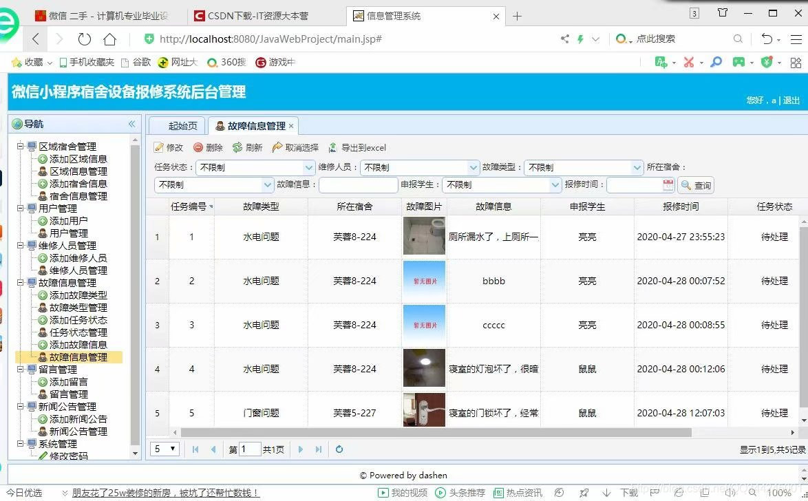Switch to CSDN下载 browser tab

pyautogui.click(x=257, y=16)
